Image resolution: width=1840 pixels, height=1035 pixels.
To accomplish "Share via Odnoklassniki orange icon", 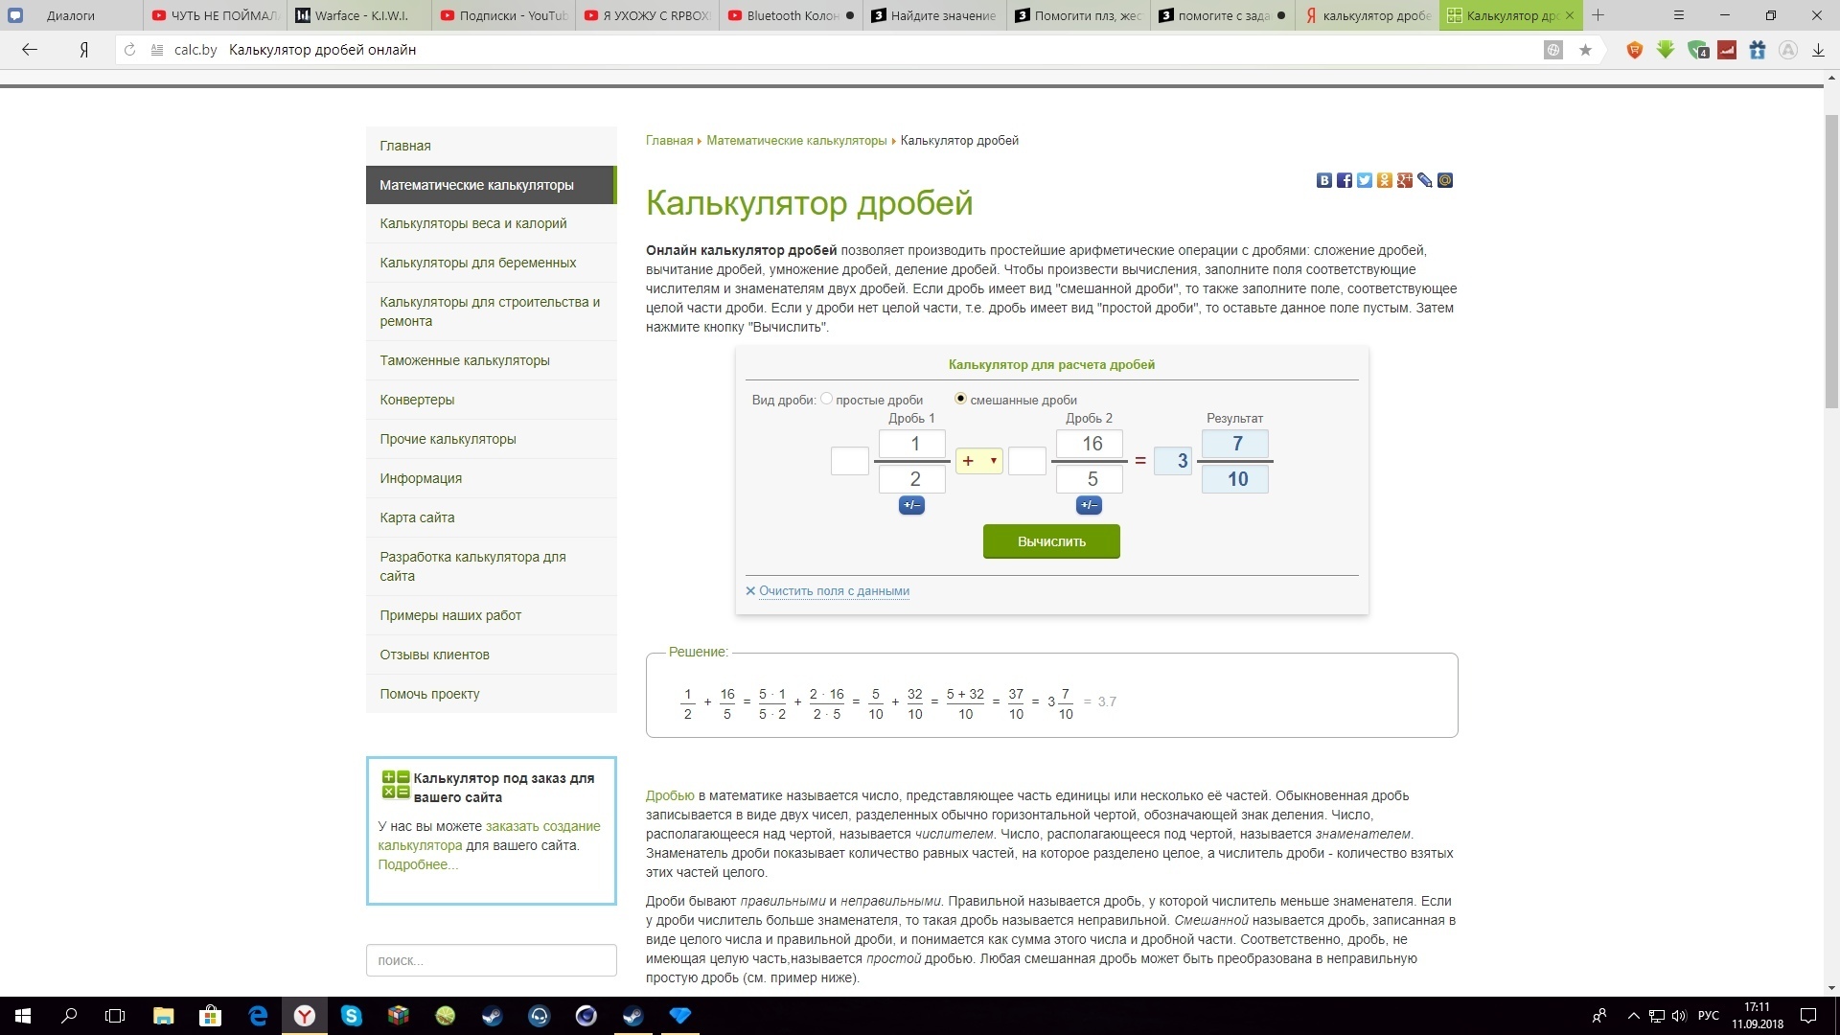I will click(x=1385, y=180).
